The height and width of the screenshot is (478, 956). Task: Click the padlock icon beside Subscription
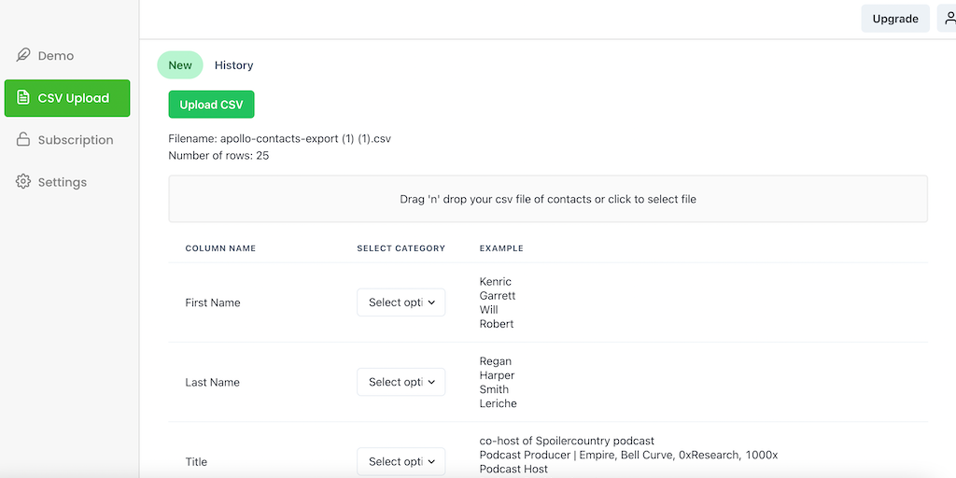click(x=23, y=140)
